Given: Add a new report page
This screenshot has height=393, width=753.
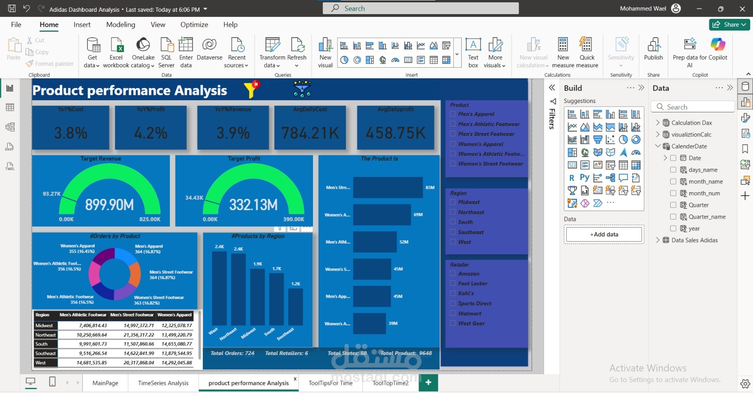Looking at the screenshot, I should pos(428,383).
